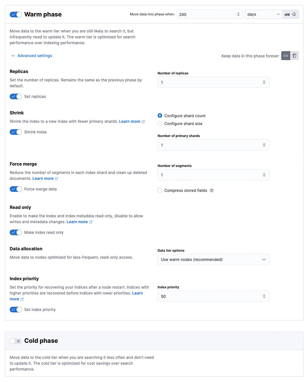Click the stepper on Number of segments

[x=264, y=175]
